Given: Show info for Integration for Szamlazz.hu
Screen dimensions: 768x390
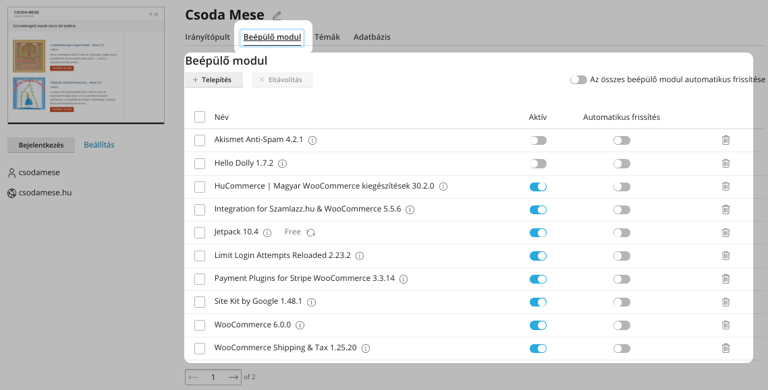Looking at the screenshot, I should pyautogui.click(x=410, y=209).
